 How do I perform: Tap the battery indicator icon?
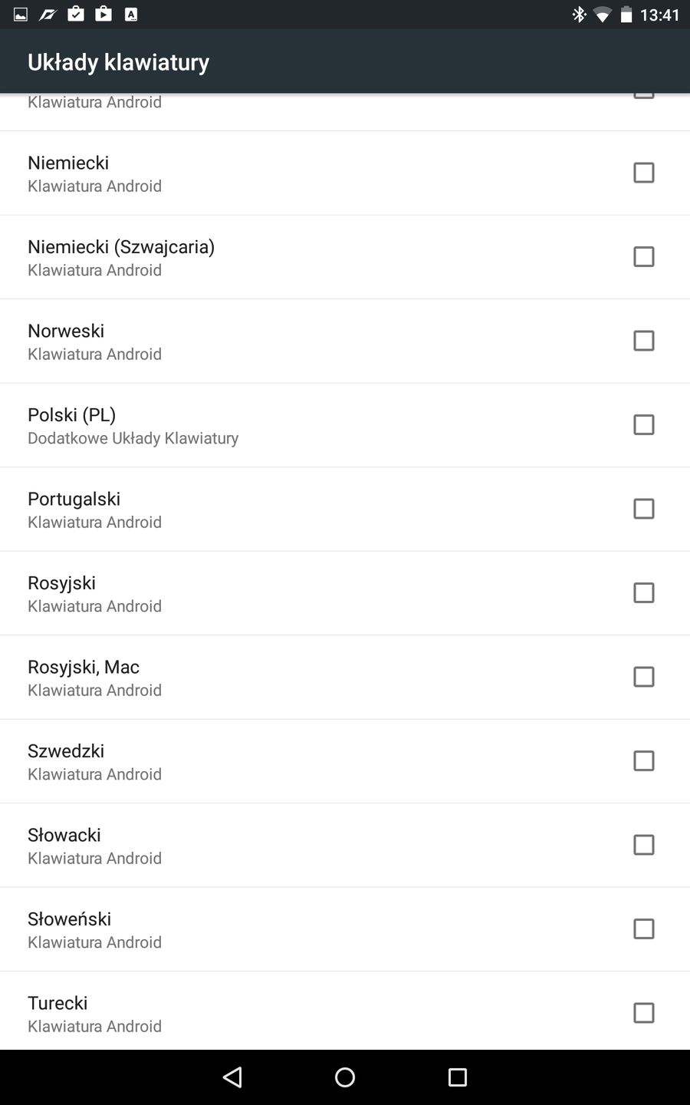click(626, 15)
